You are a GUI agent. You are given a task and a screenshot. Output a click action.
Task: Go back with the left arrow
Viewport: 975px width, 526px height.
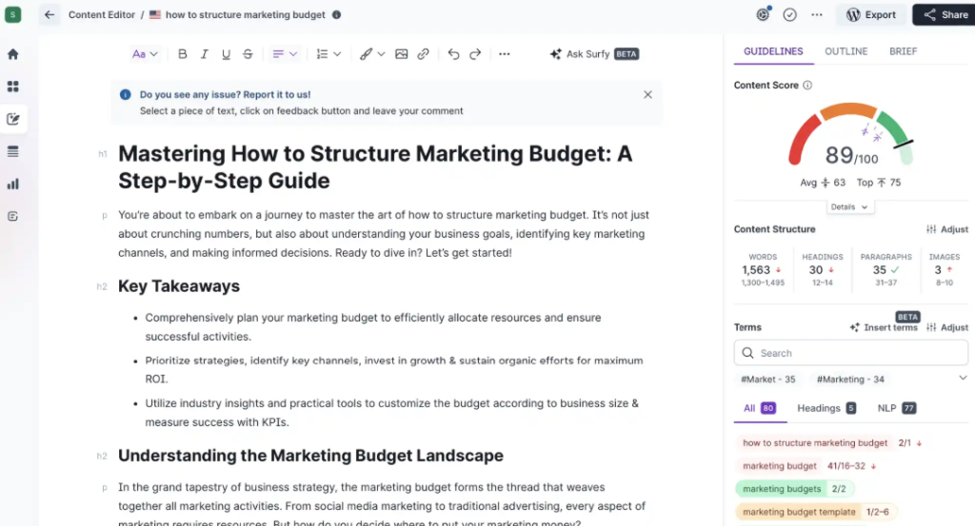[50, 14]
